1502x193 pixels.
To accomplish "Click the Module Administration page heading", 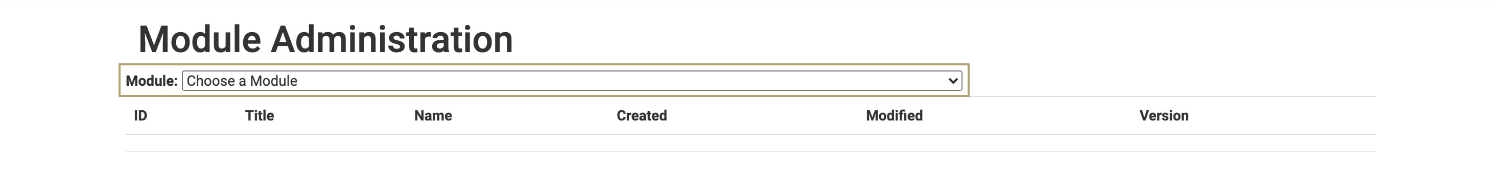I will click(x=325, y=40).
